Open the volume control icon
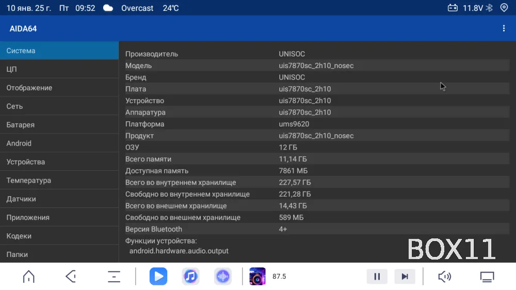The height and width of the screenshot is (290, 516). [445, 277]
